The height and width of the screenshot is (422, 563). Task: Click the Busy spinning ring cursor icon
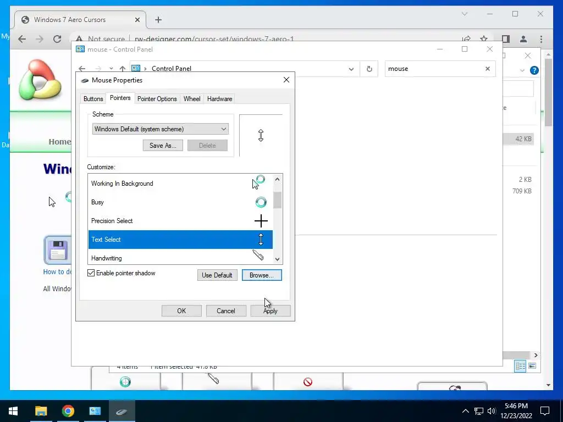pos(261,202)
